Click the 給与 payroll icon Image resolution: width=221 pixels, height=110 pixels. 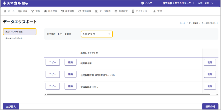[20, 11]
